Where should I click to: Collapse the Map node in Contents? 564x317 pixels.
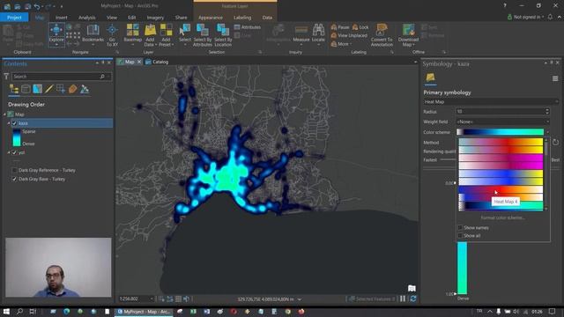(4, 114)
